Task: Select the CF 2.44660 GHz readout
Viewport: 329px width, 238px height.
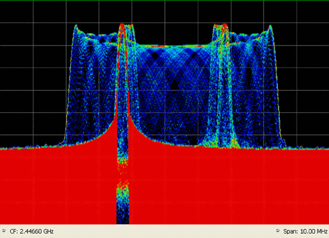Action: [x=32, y=232]
